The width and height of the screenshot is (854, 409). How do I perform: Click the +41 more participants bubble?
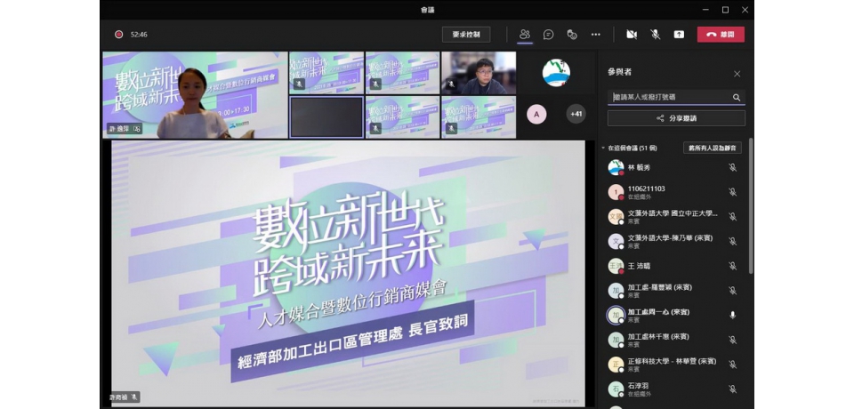click(576, 115)
